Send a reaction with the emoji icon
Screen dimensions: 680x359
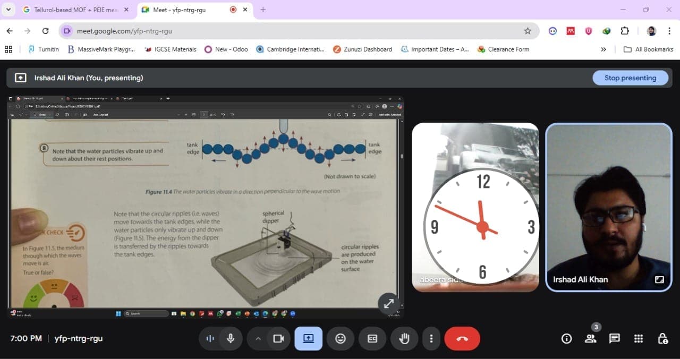pyautogui.click(x=341, y=338)
